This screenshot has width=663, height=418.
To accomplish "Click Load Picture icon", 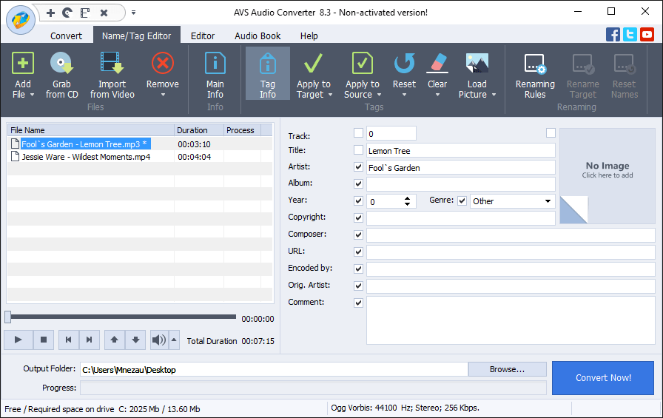I will [477, 64].
